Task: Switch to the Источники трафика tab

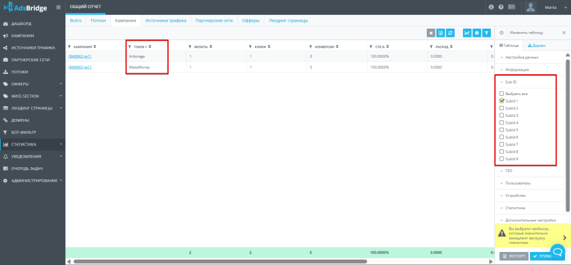Action: 166,21
